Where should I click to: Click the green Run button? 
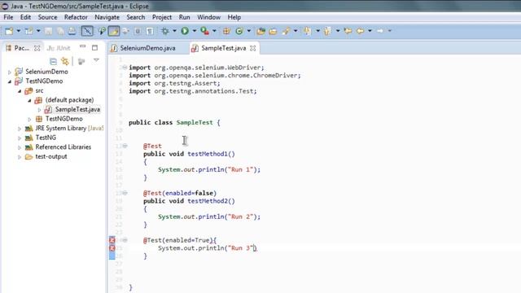185,31
